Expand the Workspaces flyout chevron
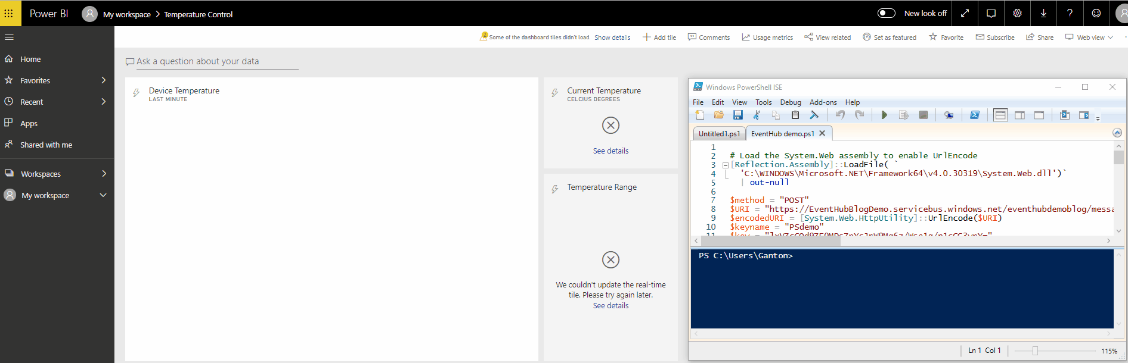This screenshot has width=1128, height=363. 103,174
